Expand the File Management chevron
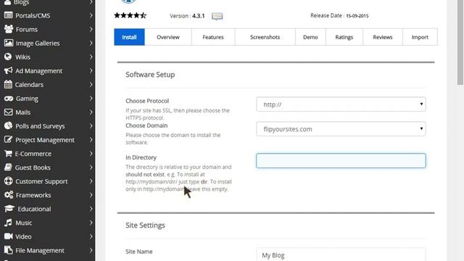 (x=91, y=250)
